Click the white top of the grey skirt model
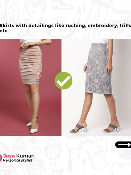The width and height of the screenshot is (131, 175). pos(105,41)
